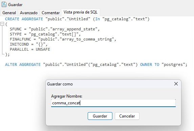Close the Guardar como dialog
The width and height of the screenshot is (194, 131).
click(176, 84)
